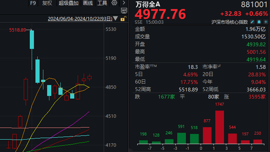Click the 最低 value 4919.64

256,59
